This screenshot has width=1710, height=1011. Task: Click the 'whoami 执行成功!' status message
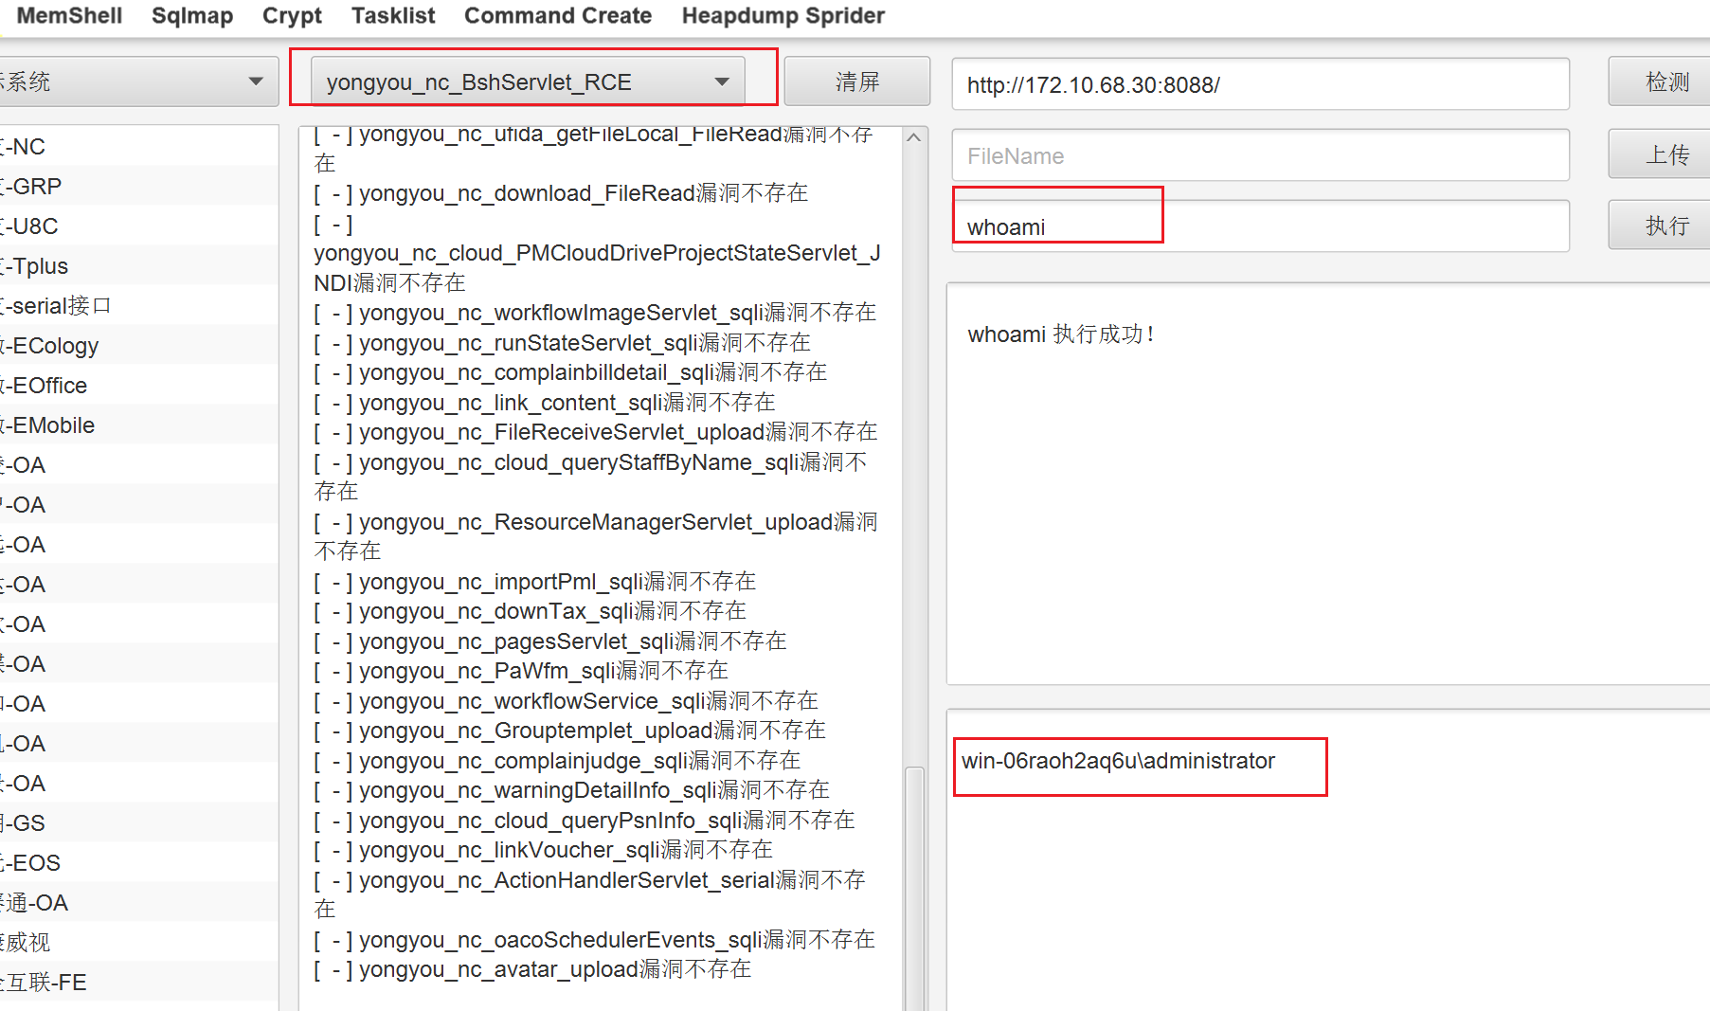point(1061,334)
